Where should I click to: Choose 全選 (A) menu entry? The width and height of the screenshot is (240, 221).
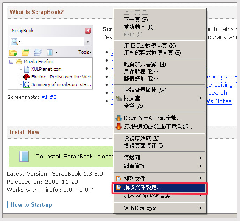coord(159,106)
